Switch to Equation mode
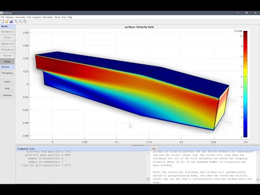This screenshot has width=260, height=195. click(8, 44)
